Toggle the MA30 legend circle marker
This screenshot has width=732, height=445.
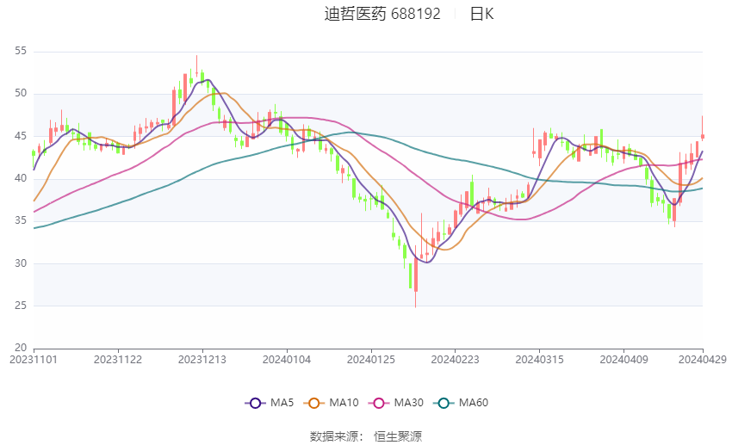(x=378, y=403)
